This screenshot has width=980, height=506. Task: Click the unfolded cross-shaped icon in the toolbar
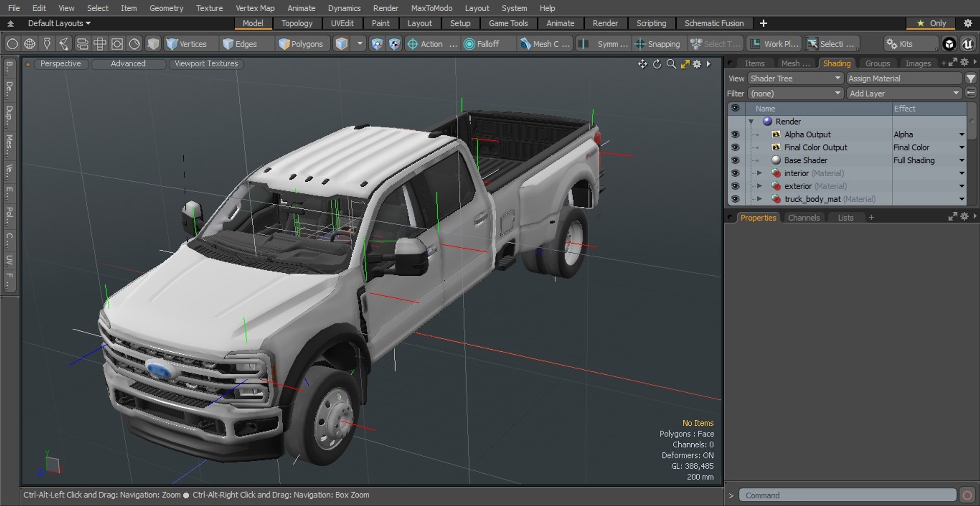[x=100, y=44]
